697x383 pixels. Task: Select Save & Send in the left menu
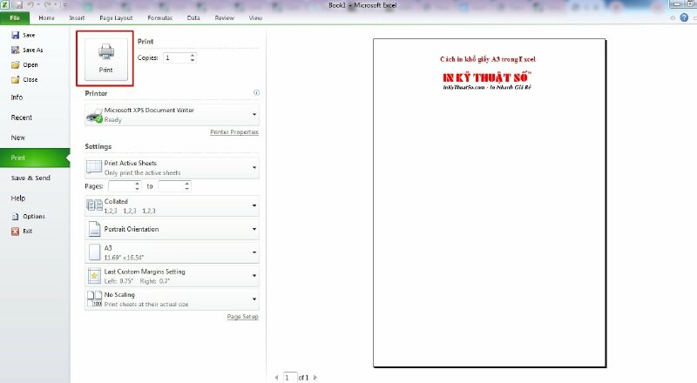[x=30, y=178]
